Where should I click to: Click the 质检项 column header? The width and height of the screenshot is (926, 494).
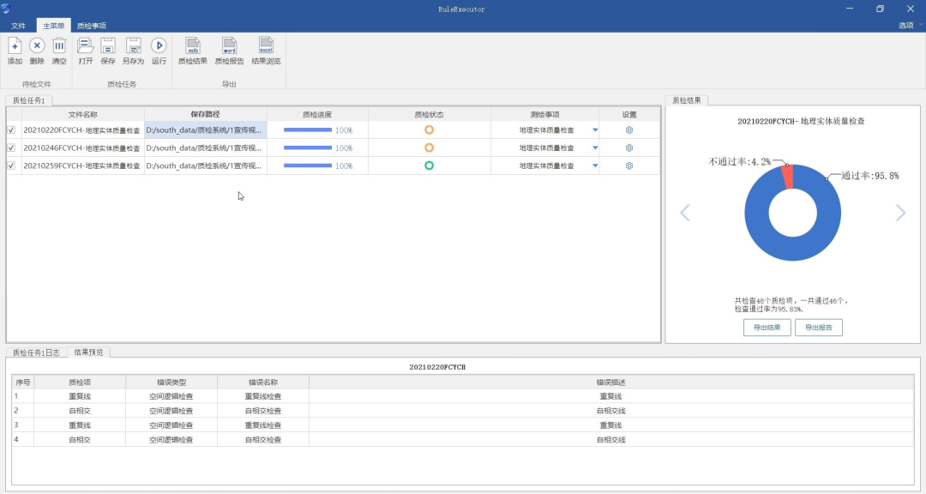pos(80,383)
